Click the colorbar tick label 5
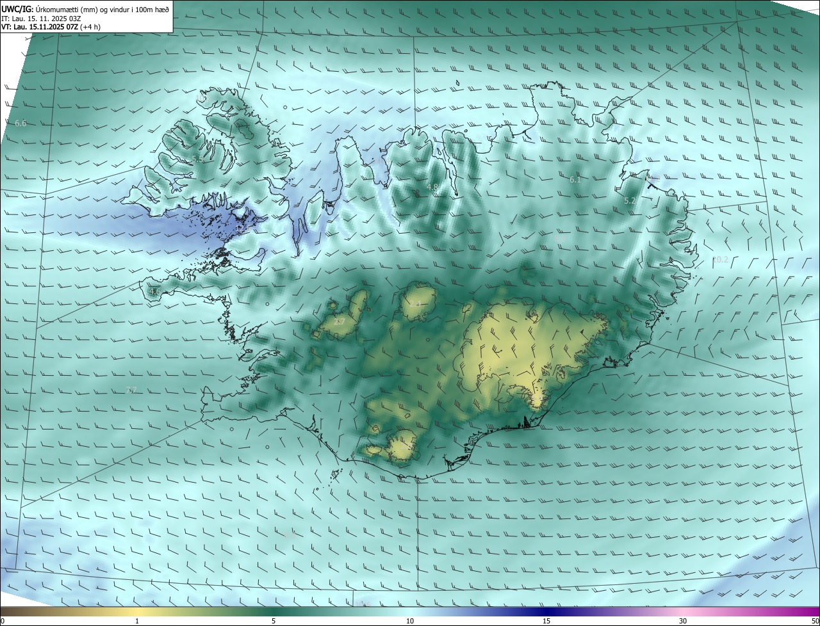The width and height of the screenshot is (820, 626). tap(274, 622)
